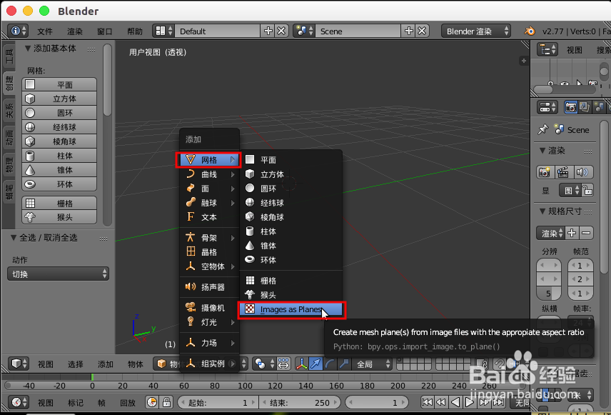Open the 帮助 (Help) menu
This screenshot has height=415, width=611.
click(x=135, y=31)
